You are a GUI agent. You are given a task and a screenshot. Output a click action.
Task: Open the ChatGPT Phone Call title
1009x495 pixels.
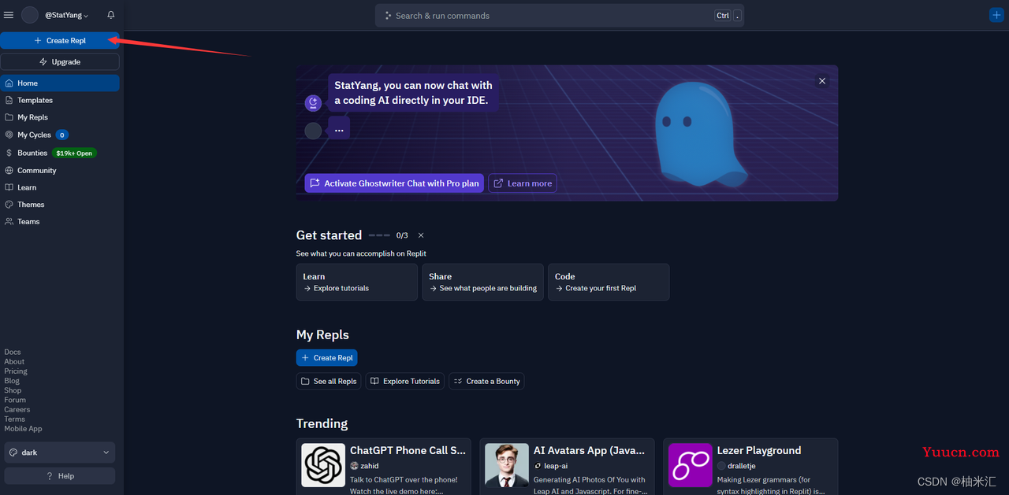tap(408, 450)
